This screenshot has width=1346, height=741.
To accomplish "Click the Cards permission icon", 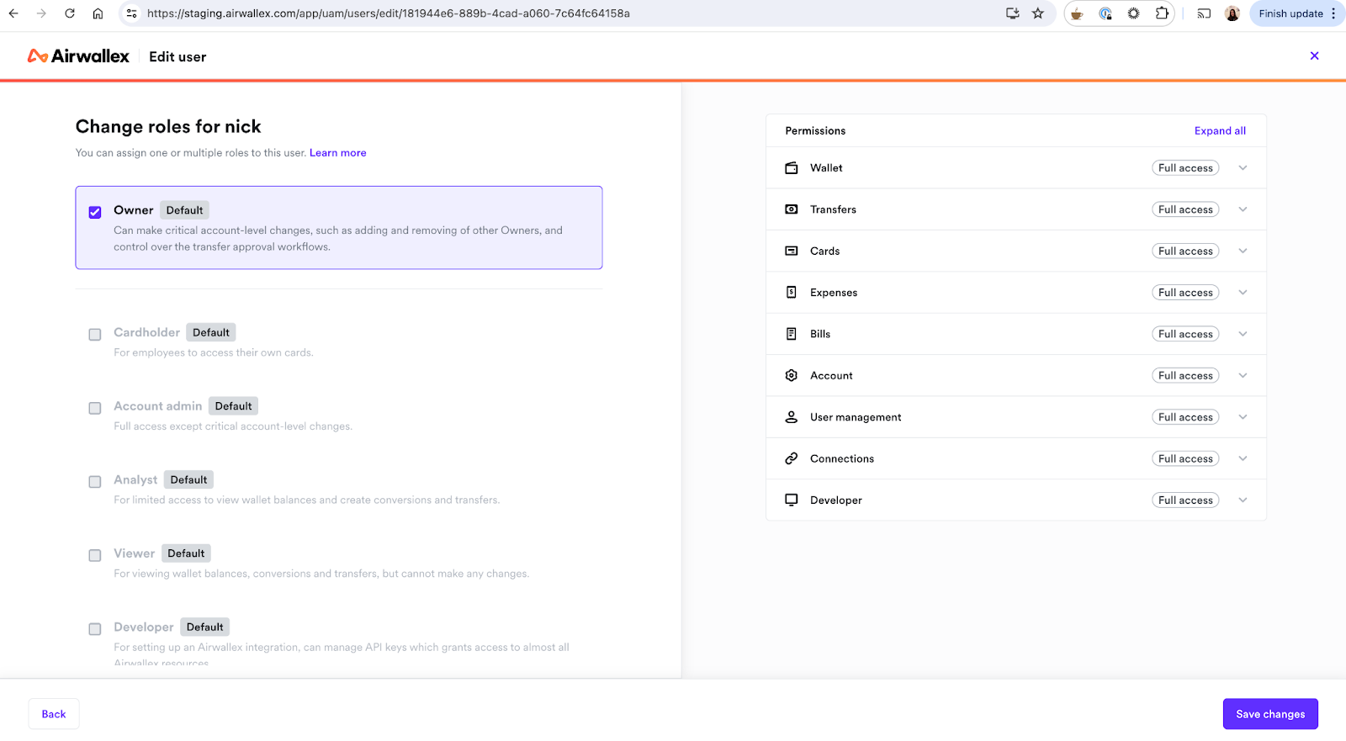I will tap(791, 251).
